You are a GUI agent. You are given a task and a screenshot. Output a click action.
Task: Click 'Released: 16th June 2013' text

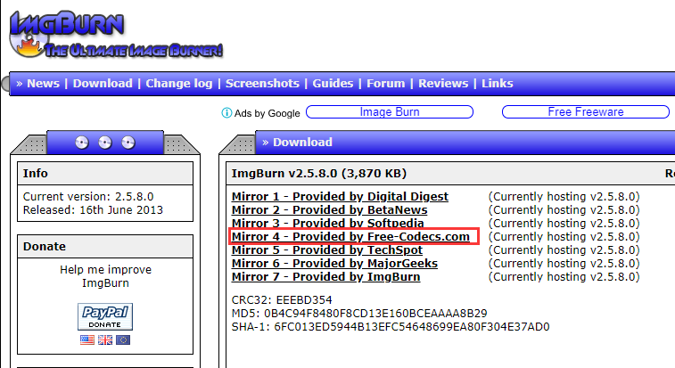click(x=93, y=210)
